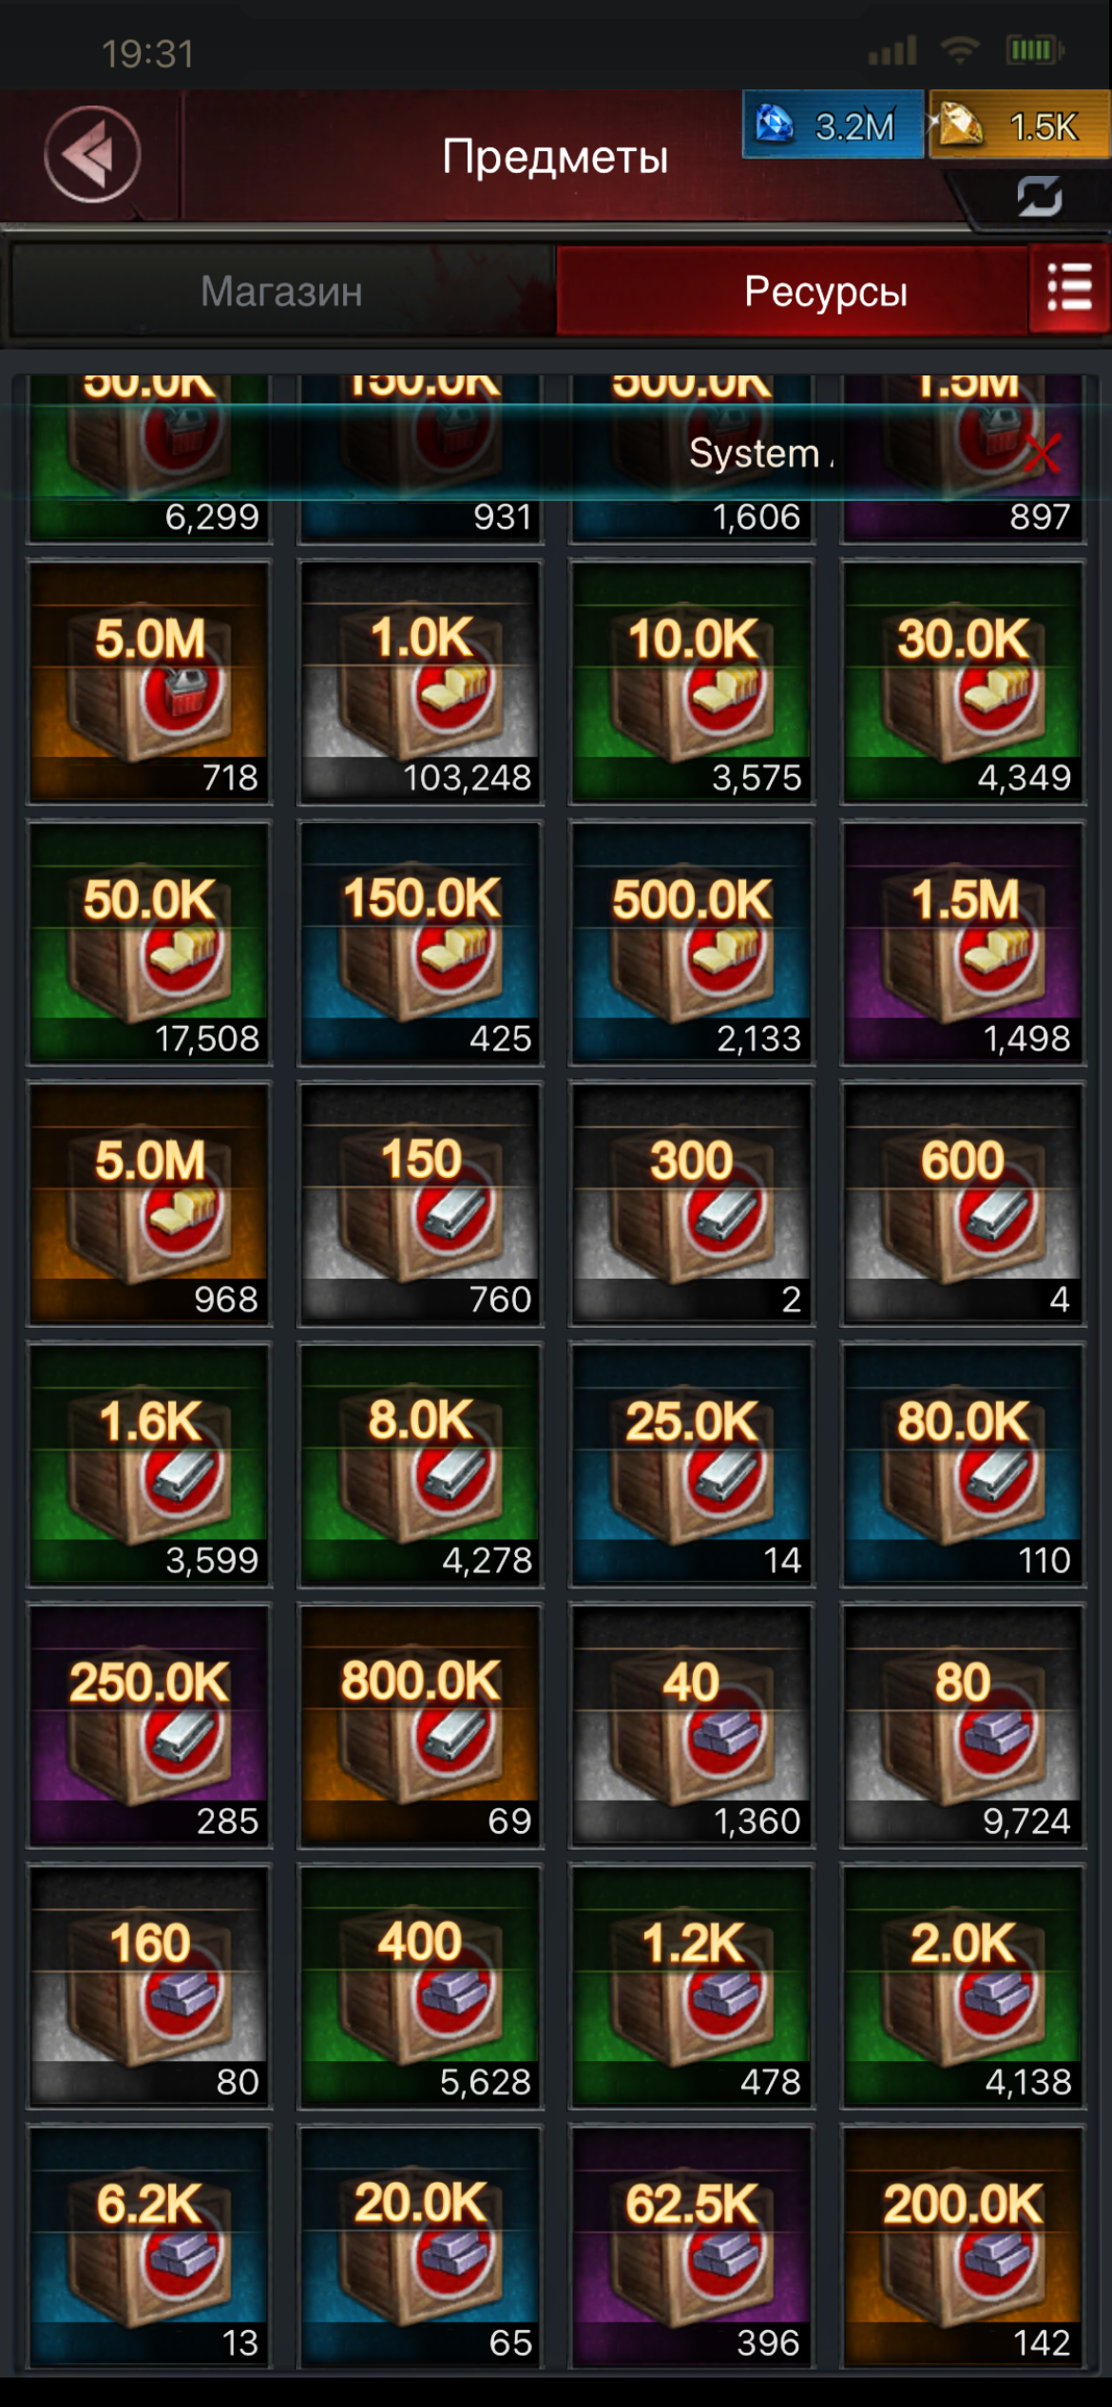The width and height of the screenshot is (1112, 2407).
Task: Open the 1.5M food crate with 1,498
Action: (x=963, y=943)
